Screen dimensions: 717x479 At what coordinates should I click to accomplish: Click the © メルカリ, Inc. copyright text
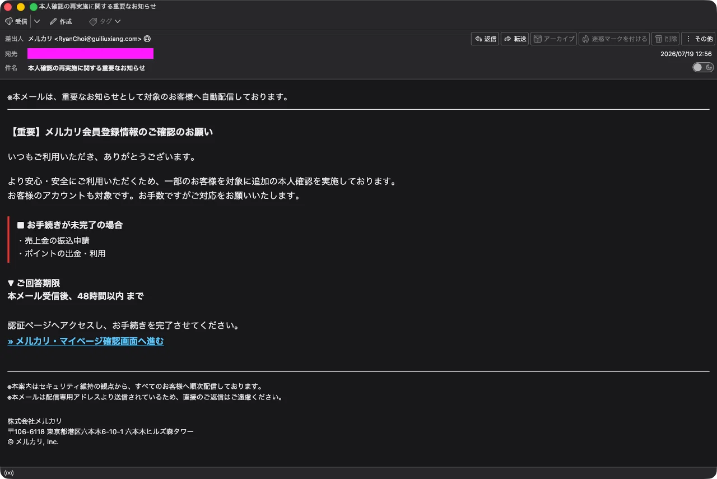[x=33, y=441]
